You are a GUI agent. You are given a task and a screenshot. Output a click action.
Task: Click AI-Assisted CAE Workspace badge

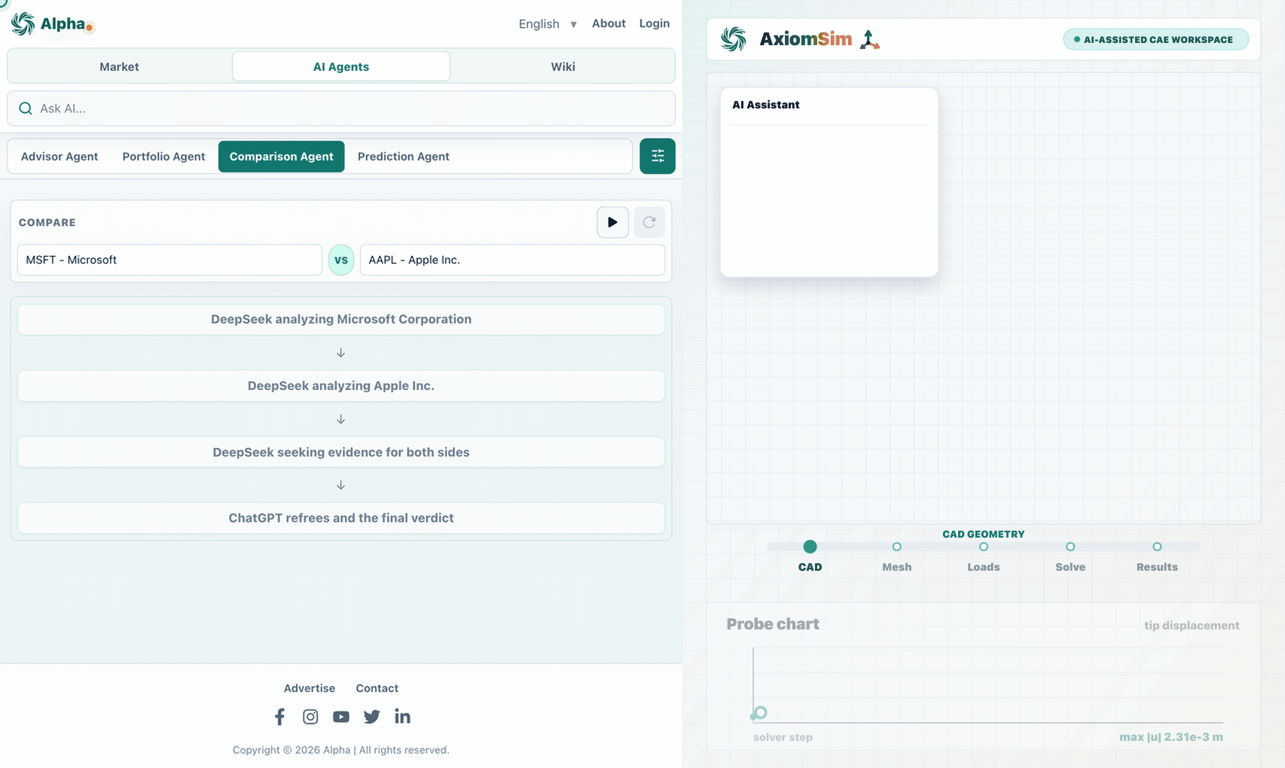[x=1155, y=39]
